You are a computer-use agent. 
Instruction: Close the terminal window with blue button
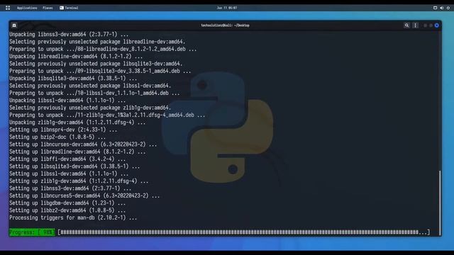click(x=437, y=25)
